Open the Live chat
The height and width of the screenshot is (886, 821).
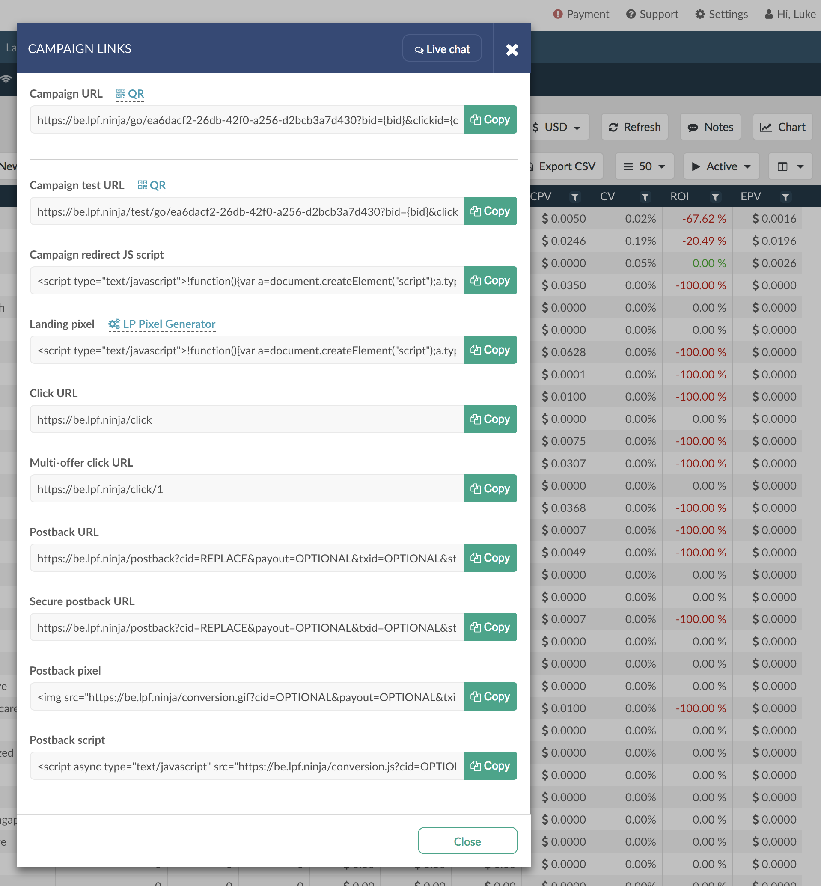[442, 49]
